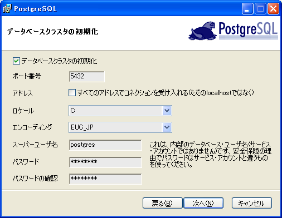
Task: Minimize the PostgreSQL installer window
Action: point(247,9)
